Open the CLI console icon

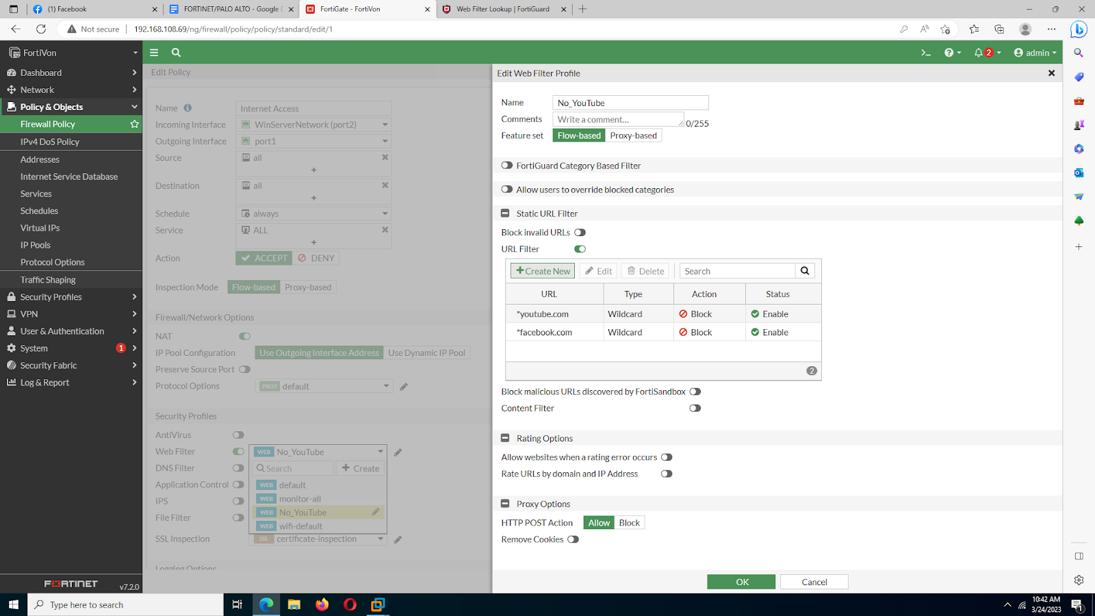tap(926, 53)
